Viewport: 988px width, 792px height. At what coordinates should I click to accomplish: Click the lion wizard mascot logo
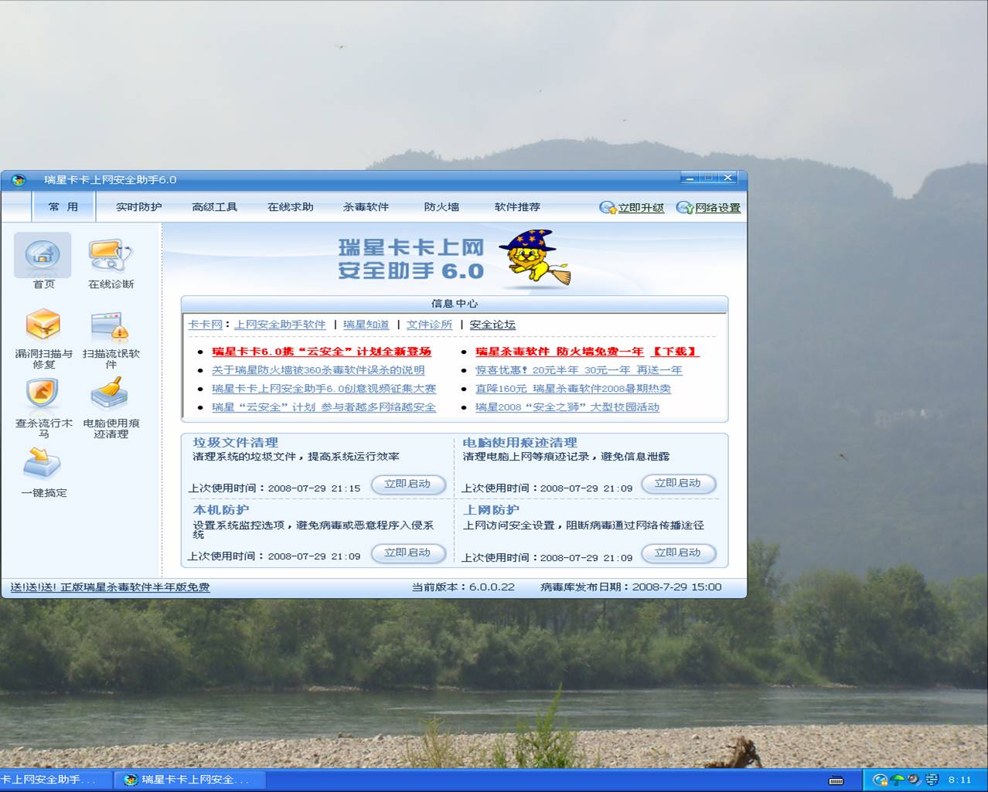click(535, 257)
